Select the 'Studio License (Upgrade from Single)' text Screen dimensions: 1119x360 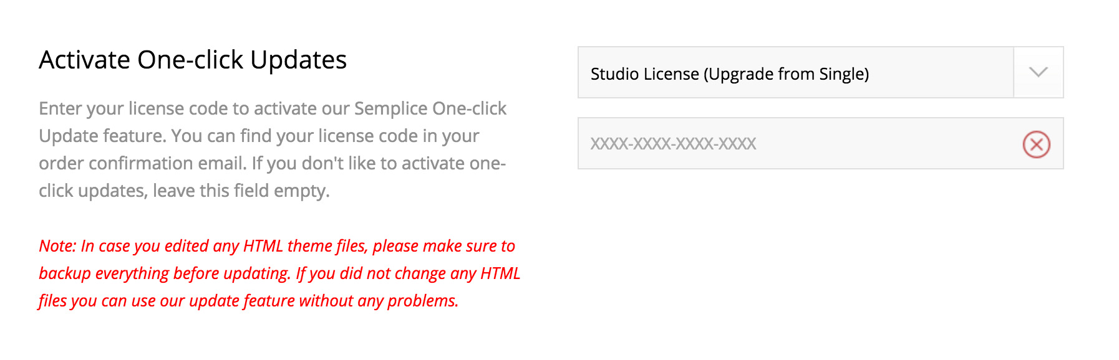[x=729, y=74]
